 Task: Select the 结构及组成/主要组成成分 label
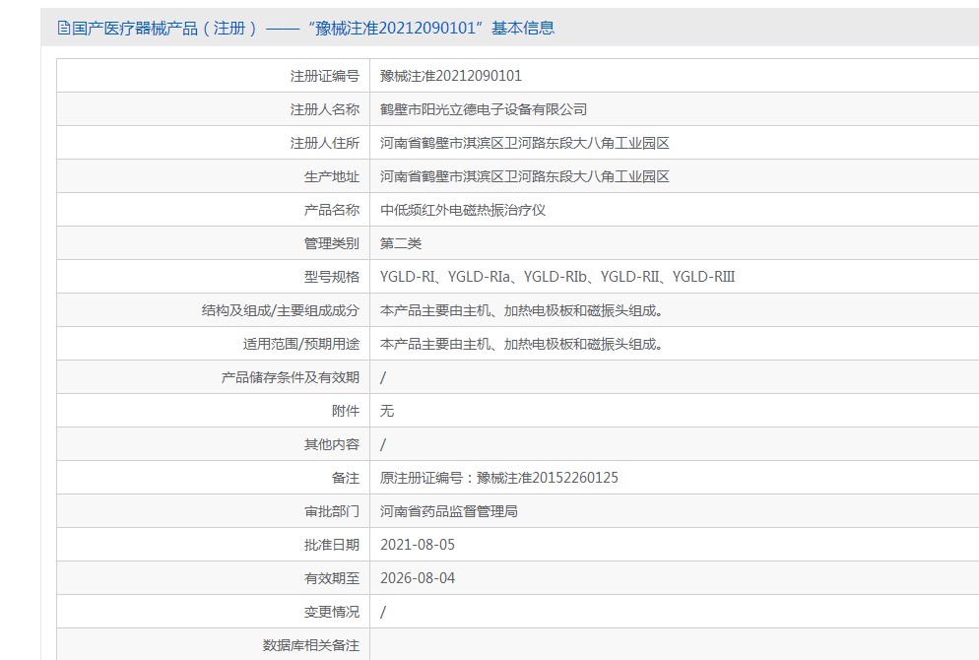281,311
